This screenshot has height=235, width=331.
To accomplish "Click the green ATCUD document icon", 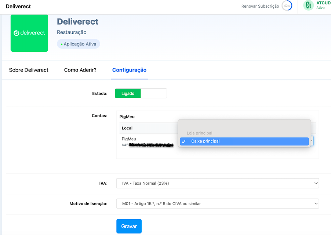I will pyautogui.click(x=308, y=5).
